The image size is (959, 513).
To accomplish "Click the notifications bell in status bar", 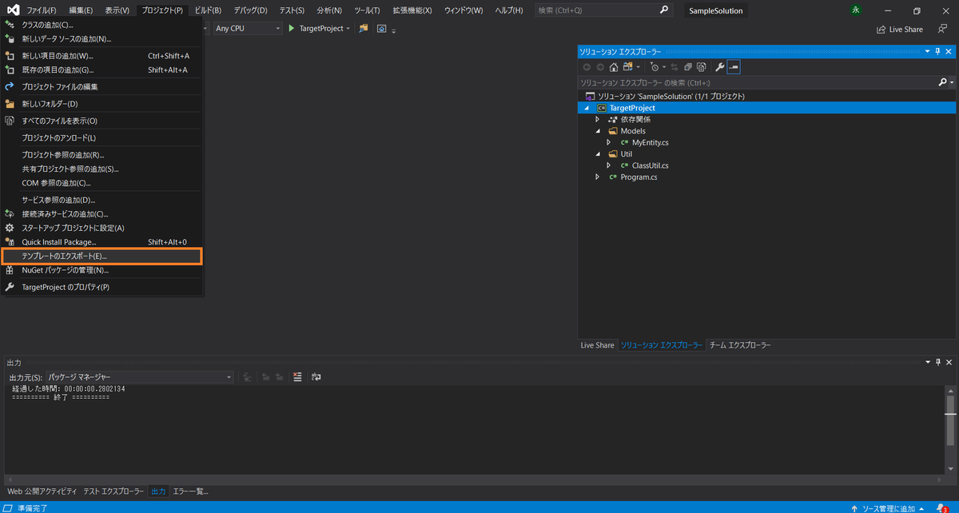I will 941,507.
